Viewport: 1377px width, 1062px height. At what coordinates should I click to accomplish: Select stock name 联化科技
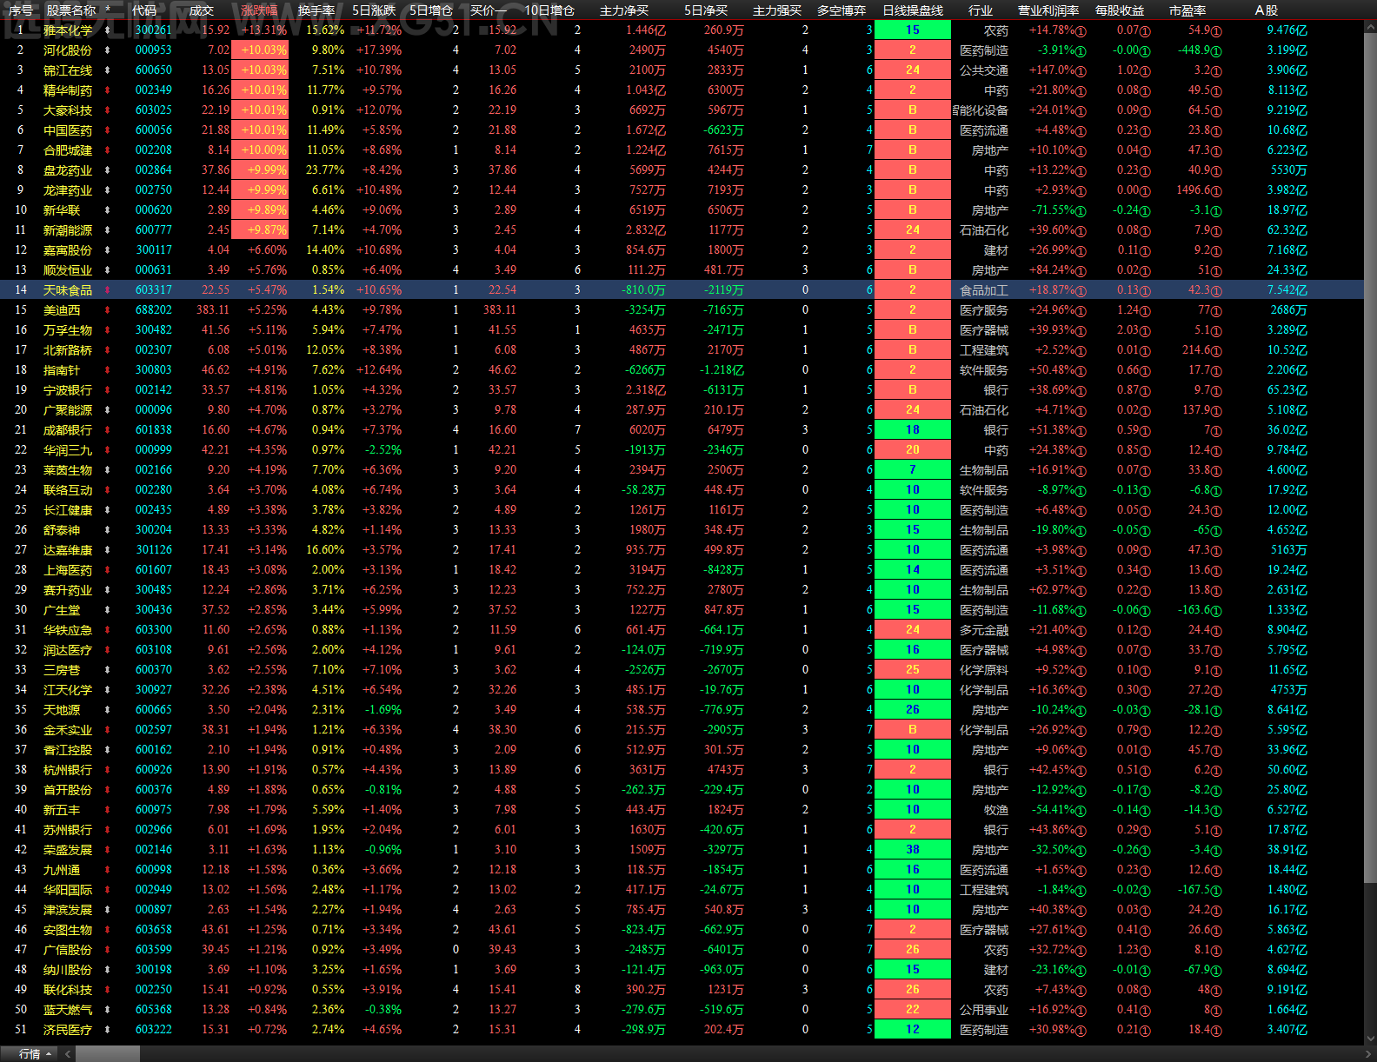68,990
